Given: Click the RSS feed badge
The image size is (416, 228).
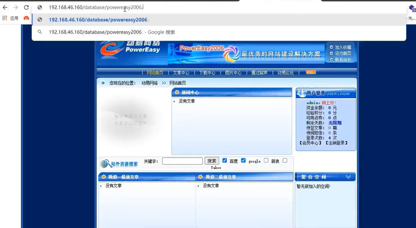Looking at the screenshot, I should [x=311, y=72].
